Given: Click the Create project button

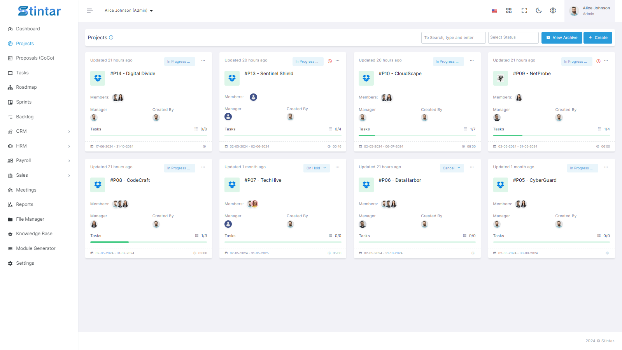Looking at the screenshot, I should tap(598, 38).
